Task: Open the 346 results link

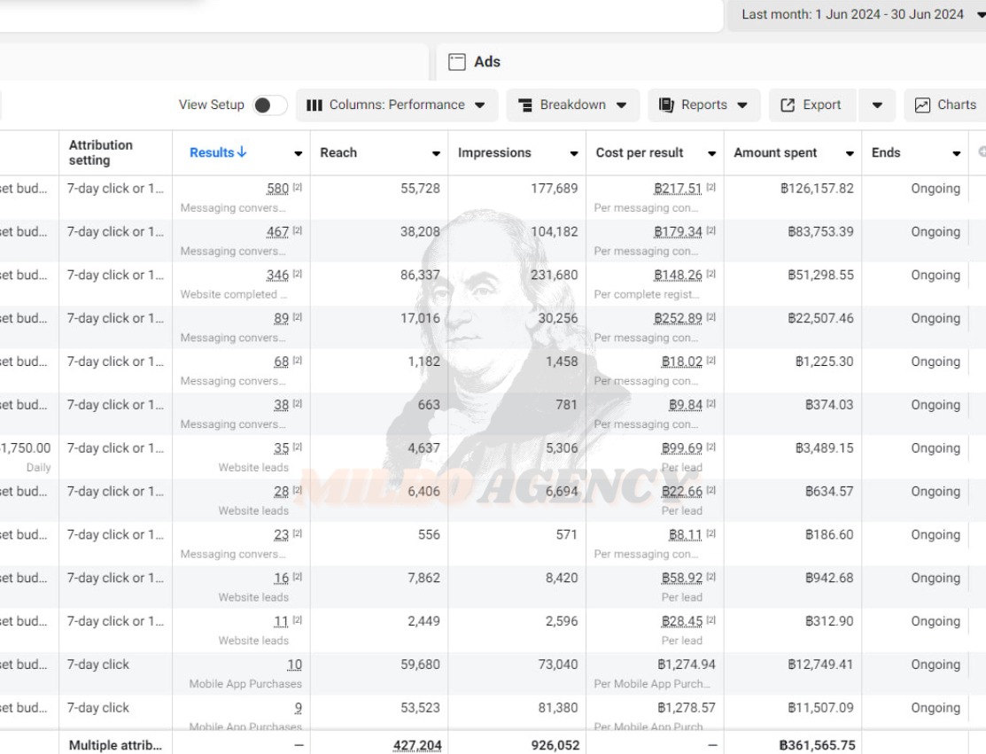Action: click(277, 276)
